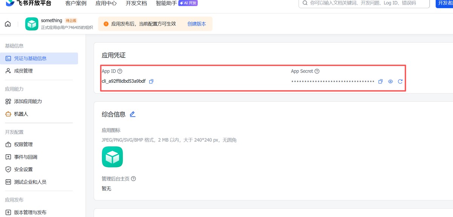Reveal App Secret with eye icon
The image size is (453, 217).
click(x=390, y=81)
